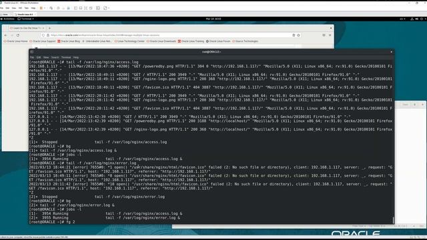Open the VMware File menu

(1, 8)
